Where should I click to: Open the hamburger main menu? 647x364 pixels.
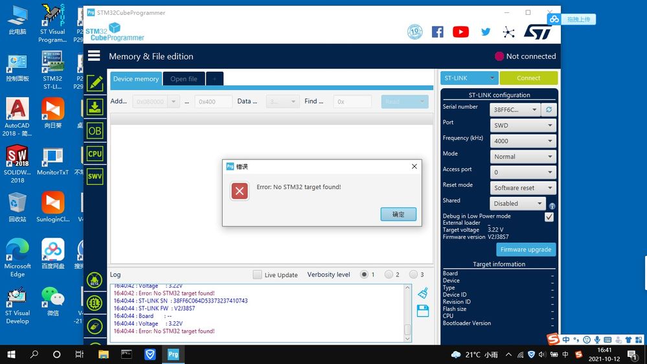94,56
